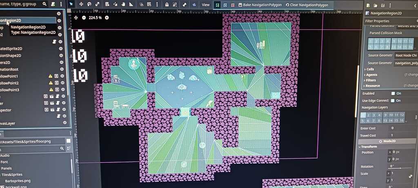
Task: Click the Inspector load resource folder icon
Action: [376, 5]
